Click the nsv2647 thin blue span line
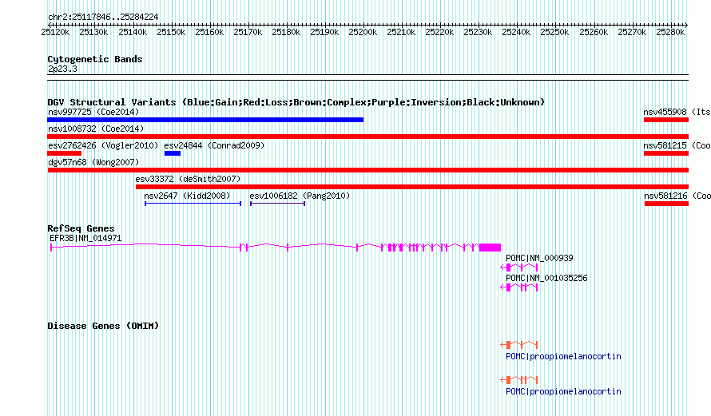 pos(193,204)
